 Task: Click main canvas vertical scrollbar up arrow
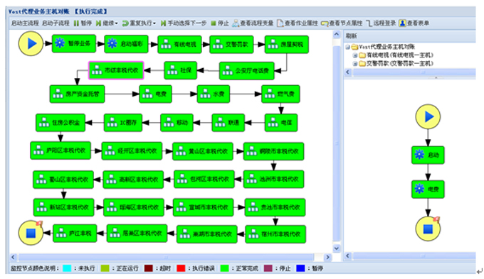[x=337, y=35]
